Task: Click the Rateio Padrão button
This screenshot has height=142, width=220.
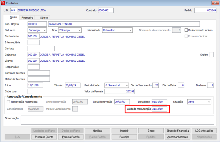Action: click(98, 137)
